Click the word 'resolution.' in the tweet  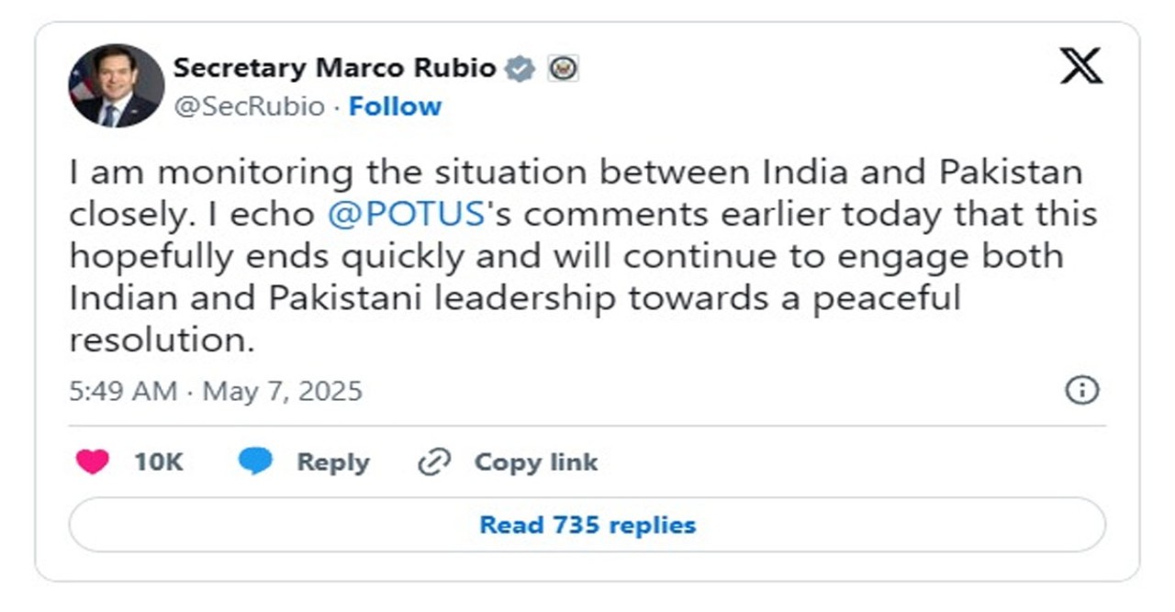tap(162, 340)
